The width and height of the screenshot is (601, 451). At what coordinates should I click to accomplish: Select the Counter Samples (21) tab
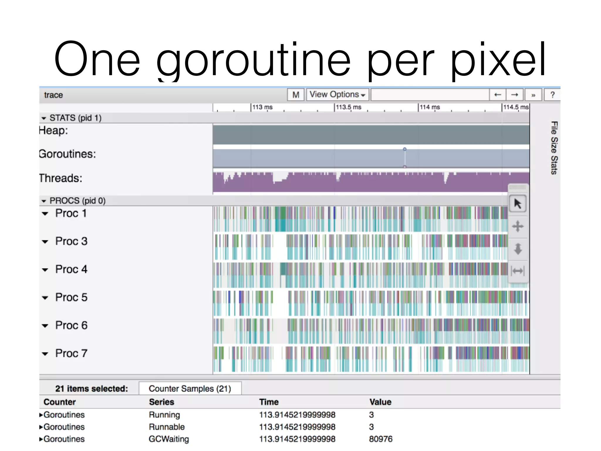pos(190,388)
